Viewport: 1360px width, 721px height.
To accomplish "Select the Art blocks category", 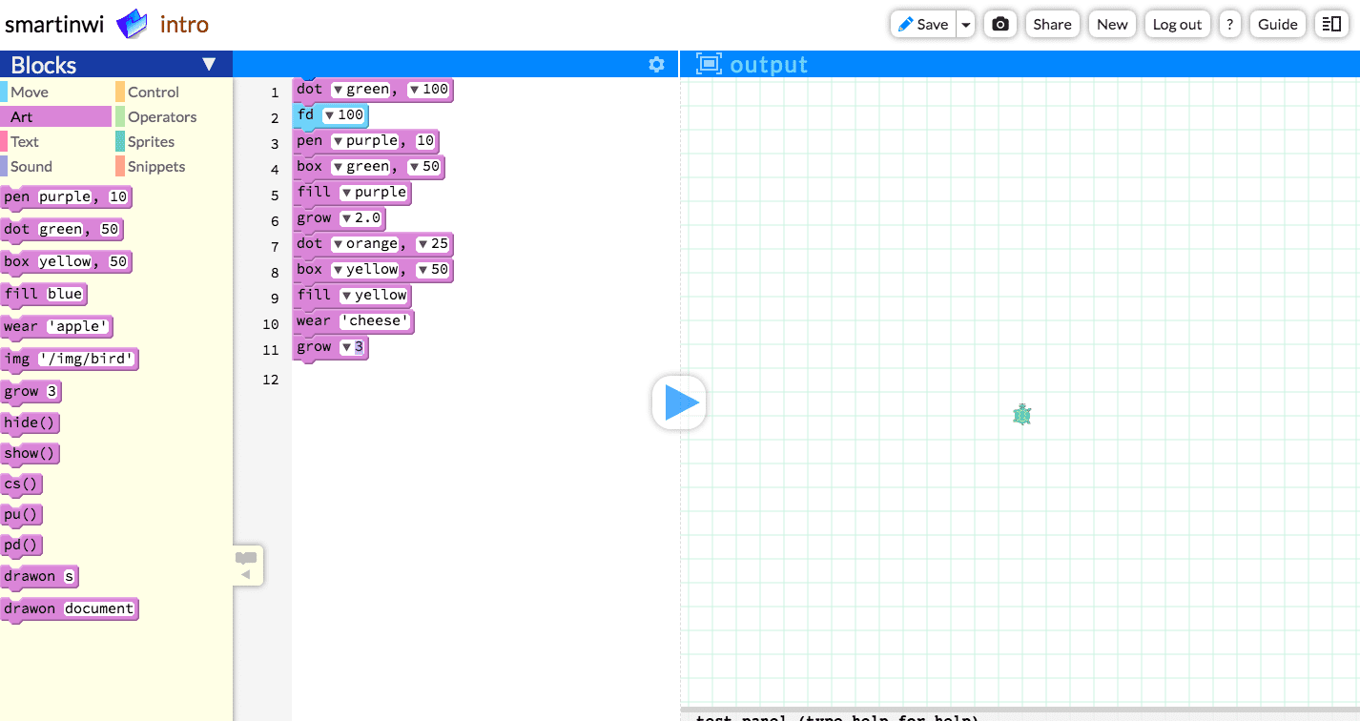I will [x=56, y=116].
